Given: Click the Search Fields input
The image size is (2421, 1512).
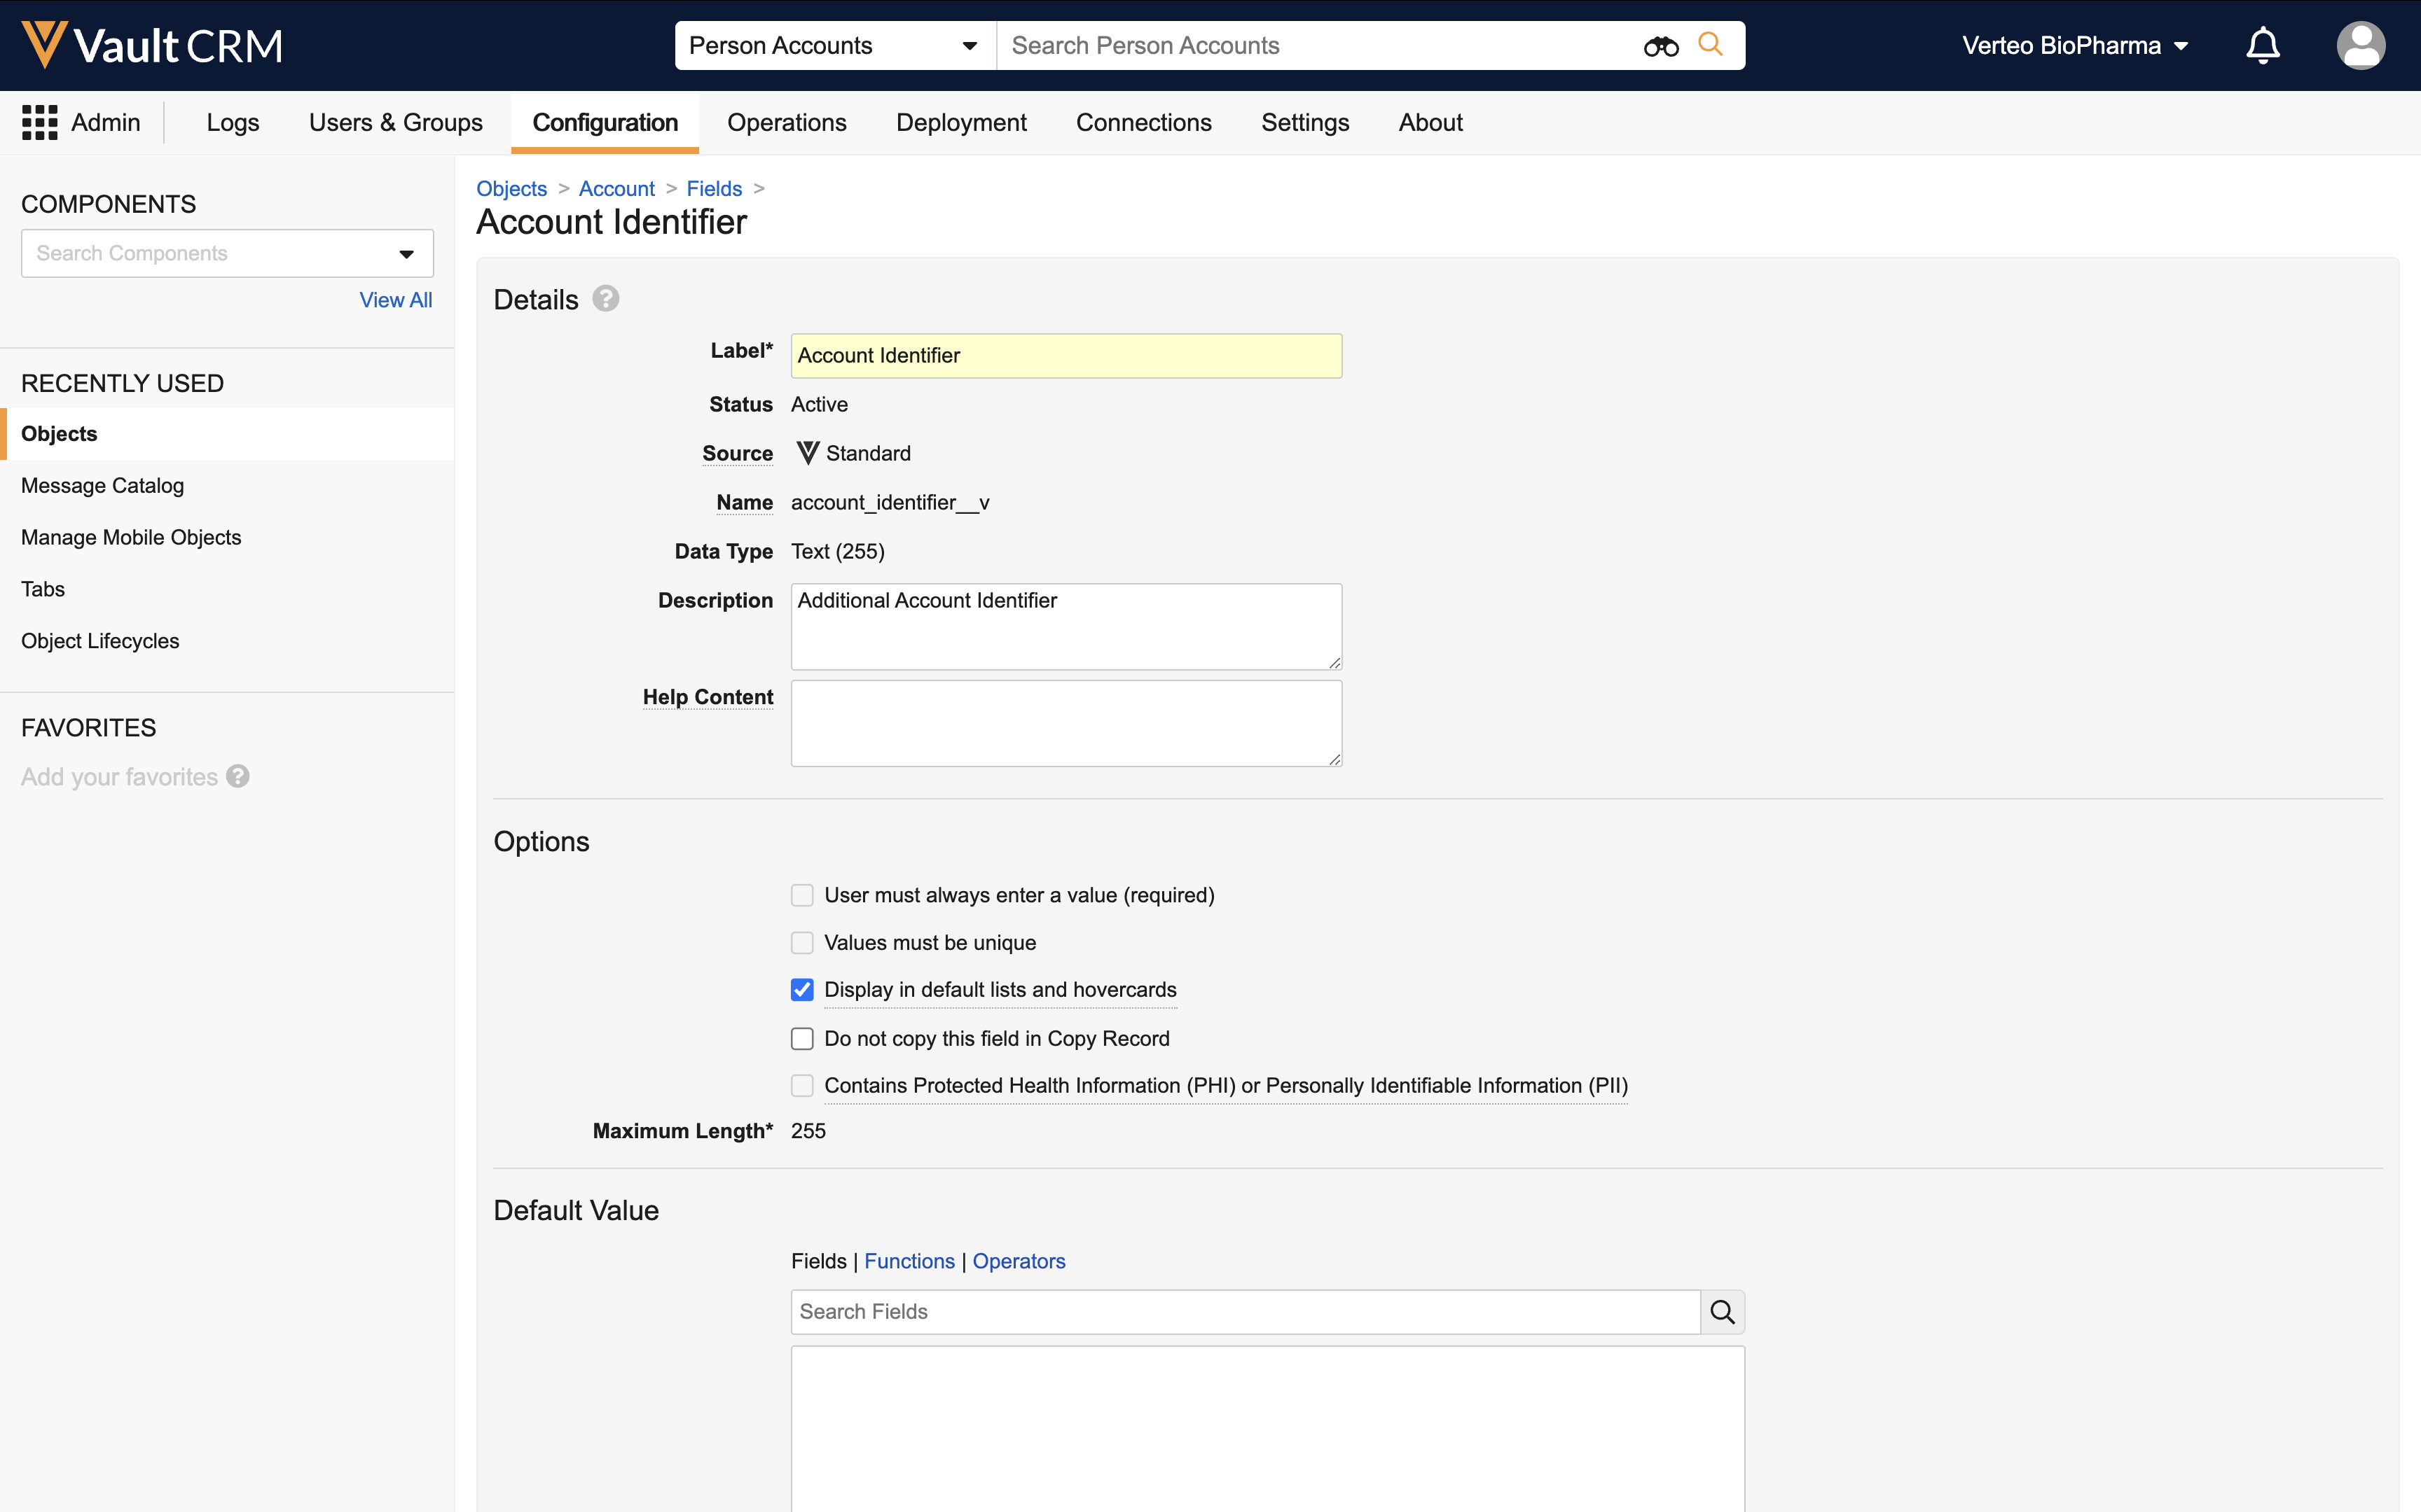Looking at the screenshot, I should [x=1246, y=1311].
